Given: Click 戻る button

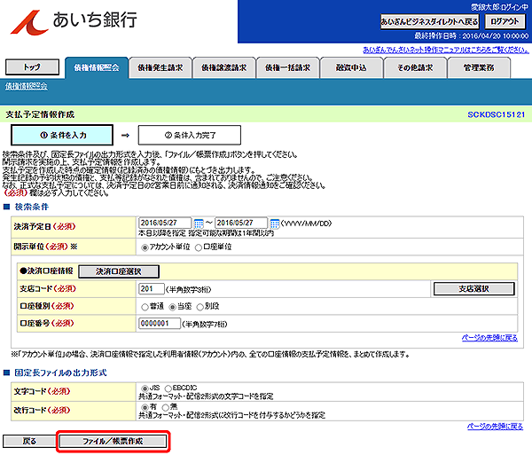Looking at the screenshot, I should coord(29,441).
